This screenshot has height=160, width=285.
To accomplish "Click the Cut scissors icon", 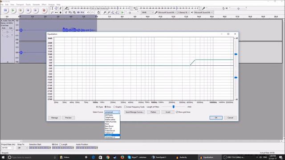I will [x=66, y=12].
